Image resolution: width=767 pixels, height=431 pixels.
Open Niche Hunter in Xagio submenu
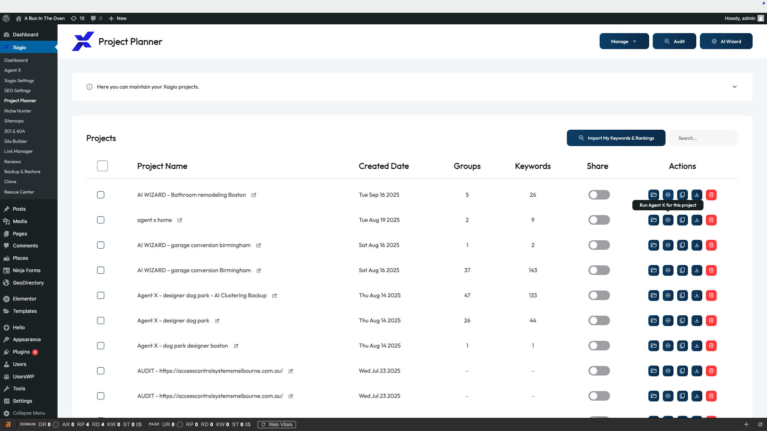[x=18, y=111]
